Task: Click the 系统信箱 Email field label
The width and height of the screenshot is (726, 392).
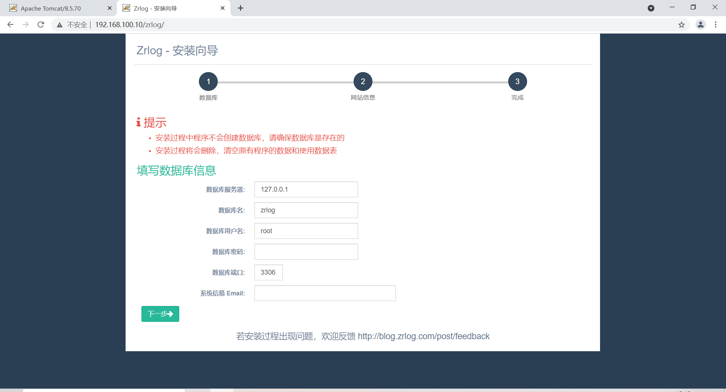Action: click(x=223, y=293)
